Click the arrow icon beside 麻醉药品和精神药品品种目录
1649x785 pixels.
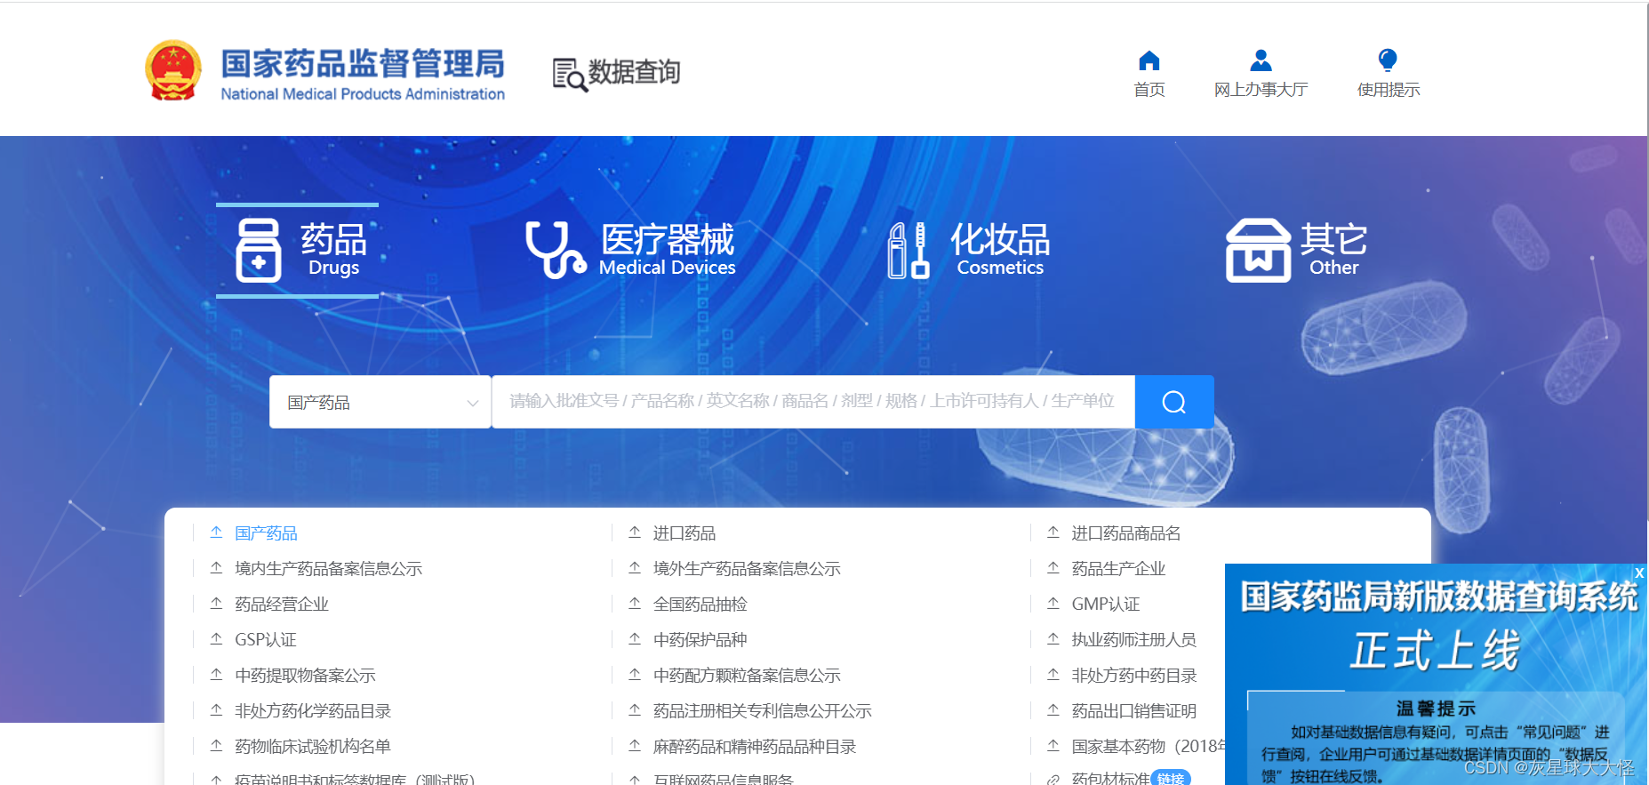(635, 746)
